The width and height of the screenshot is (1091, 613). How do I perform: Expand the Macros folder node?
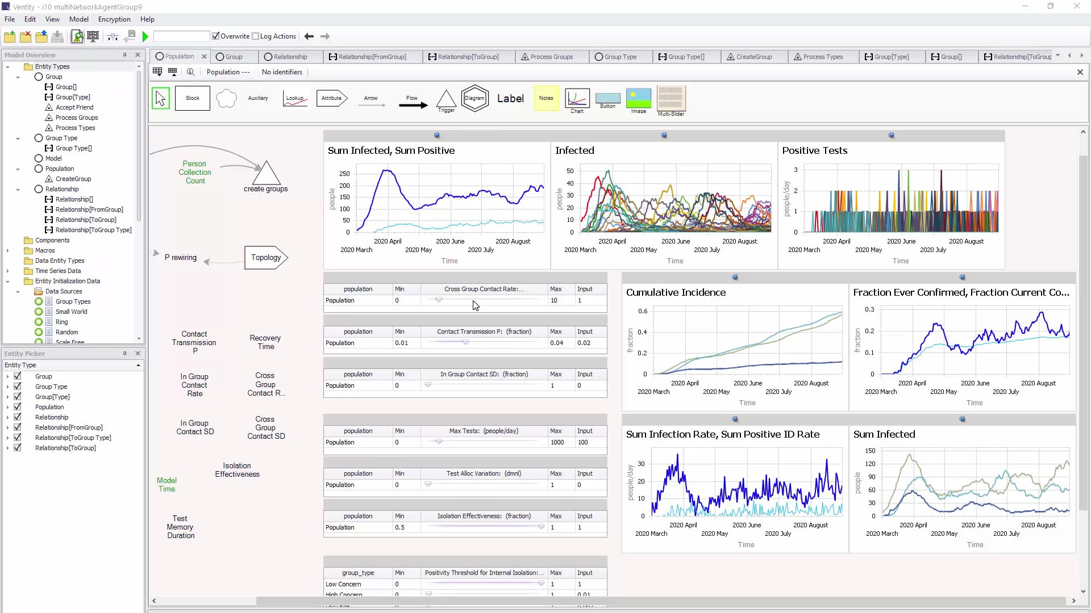pos(7,251)
